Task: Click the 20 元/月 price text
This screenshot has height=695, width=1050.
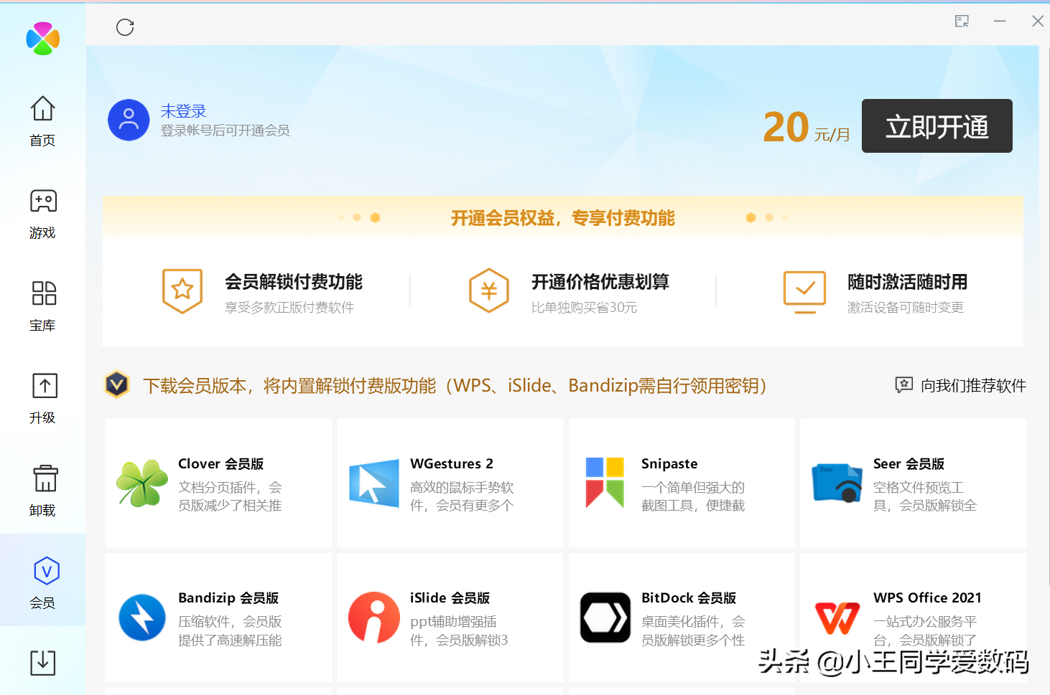Action: coord(807,128)
